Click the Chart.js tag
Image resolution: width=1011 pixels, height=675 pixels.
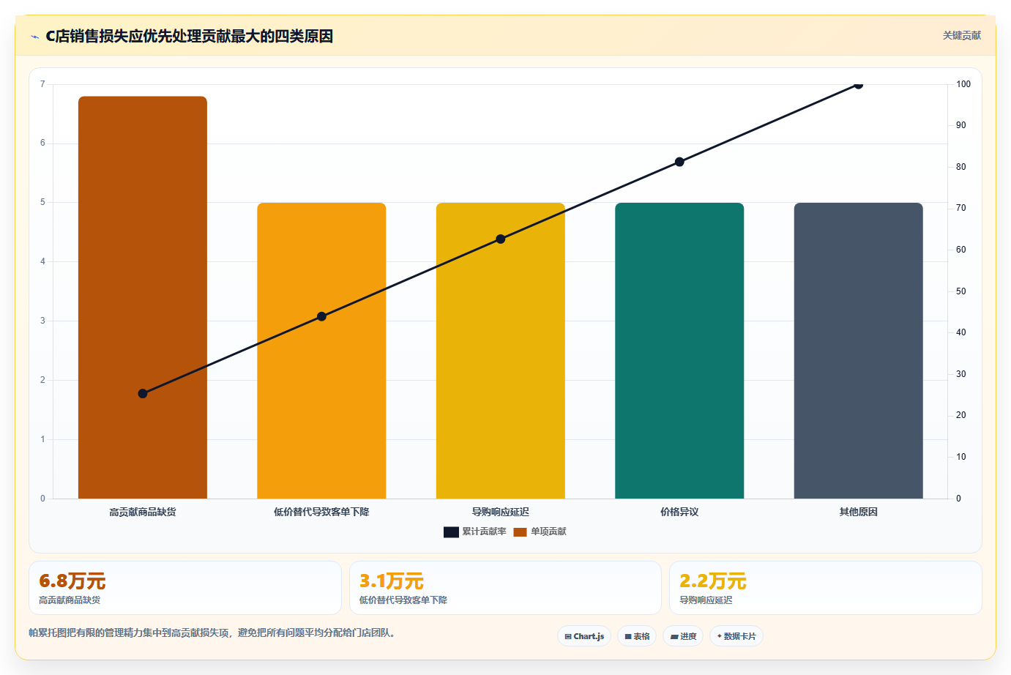tap(584, 636)
